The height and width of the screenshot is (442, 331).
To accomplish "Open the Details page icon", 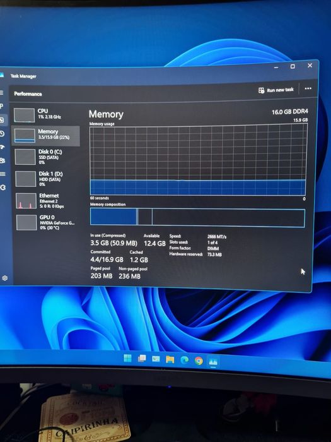I will (3, 174).
